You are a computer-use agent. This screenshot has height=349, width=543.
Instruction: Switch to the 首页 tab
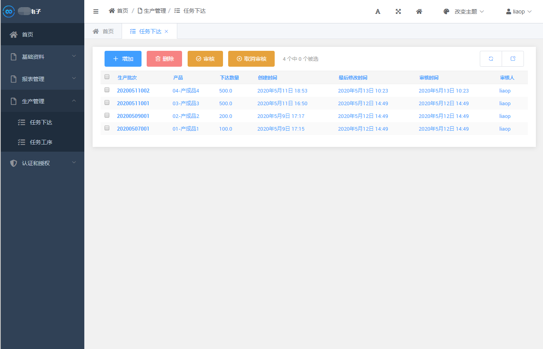click(103, 31)
